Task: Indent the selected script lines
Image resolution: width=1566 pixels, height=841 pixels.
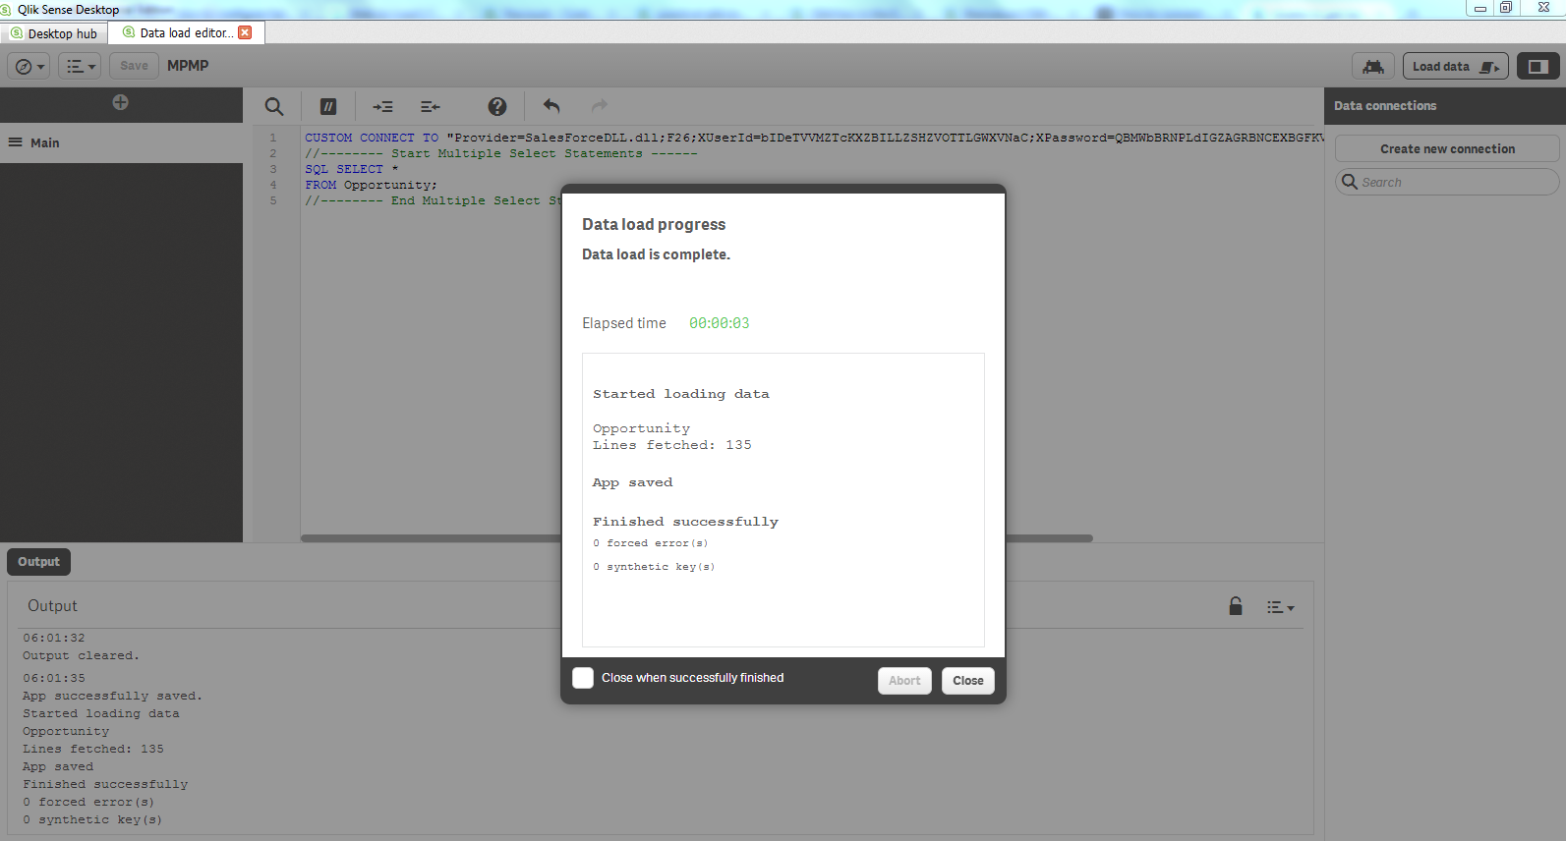Action: click(x=382, y=106)
